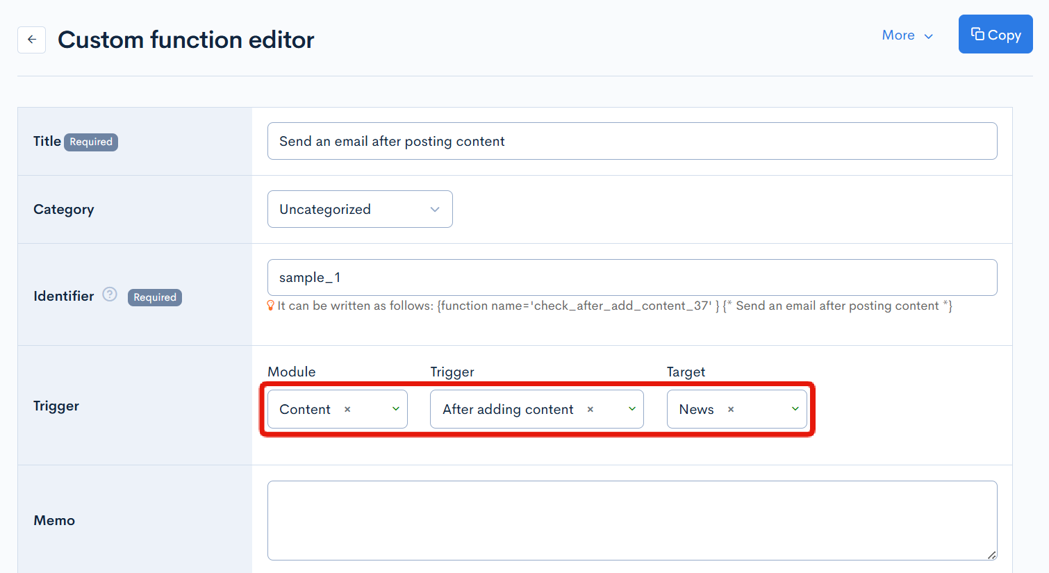Viewport: 1049px width, 573px height.
Task: Remove the After adding content trigger selection
Action: tap(590, 410)
